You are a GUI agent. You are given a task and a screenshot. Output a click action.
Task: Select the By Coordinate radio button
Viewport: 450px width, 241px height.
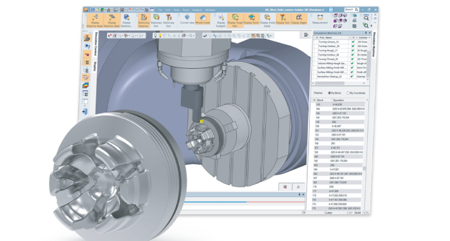[348, 93]
